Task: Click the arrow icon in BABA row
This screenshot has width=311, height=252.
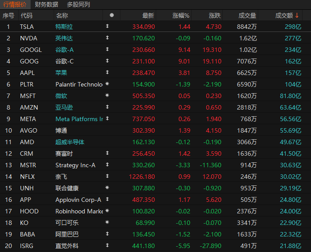Action: pyautogui.click(x=107, y=234)
